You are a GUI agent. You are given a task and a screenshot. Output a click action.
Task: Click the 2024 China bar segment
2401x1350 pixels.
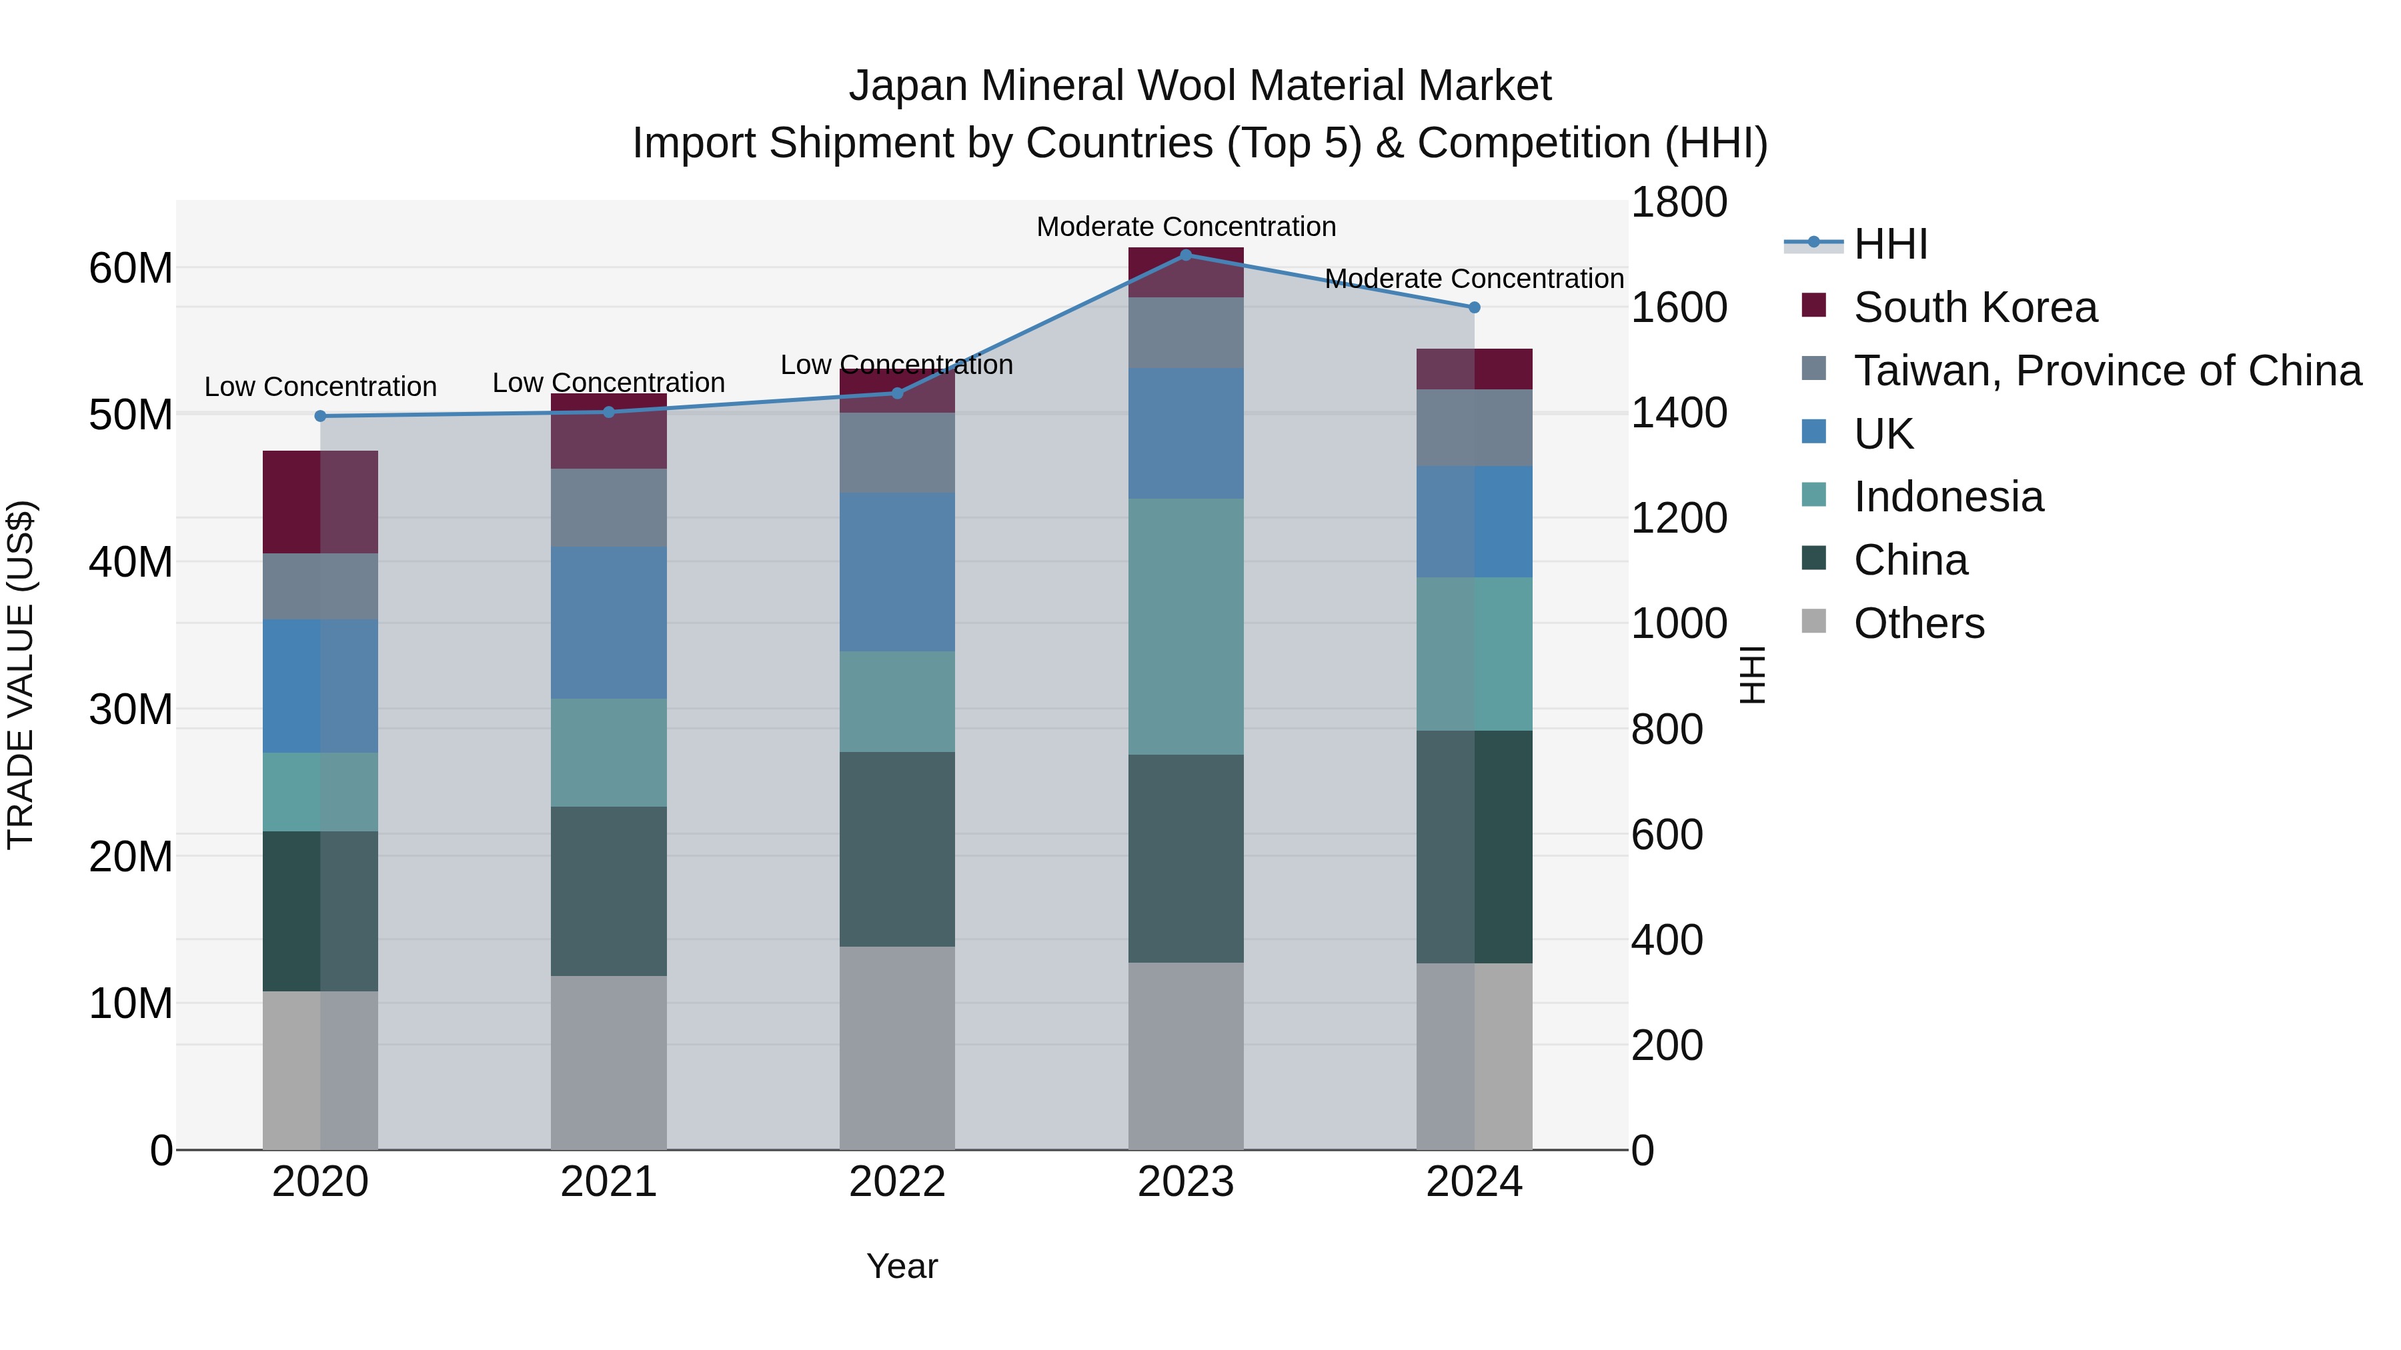point(1475,847)
